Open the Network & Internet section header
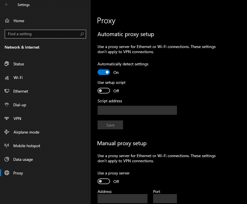 point(22,47)
